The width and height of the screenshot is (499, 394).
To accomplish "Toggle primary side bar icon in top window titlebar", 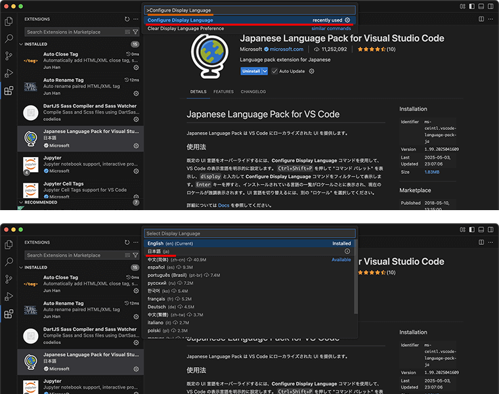I will coord(472,7).
